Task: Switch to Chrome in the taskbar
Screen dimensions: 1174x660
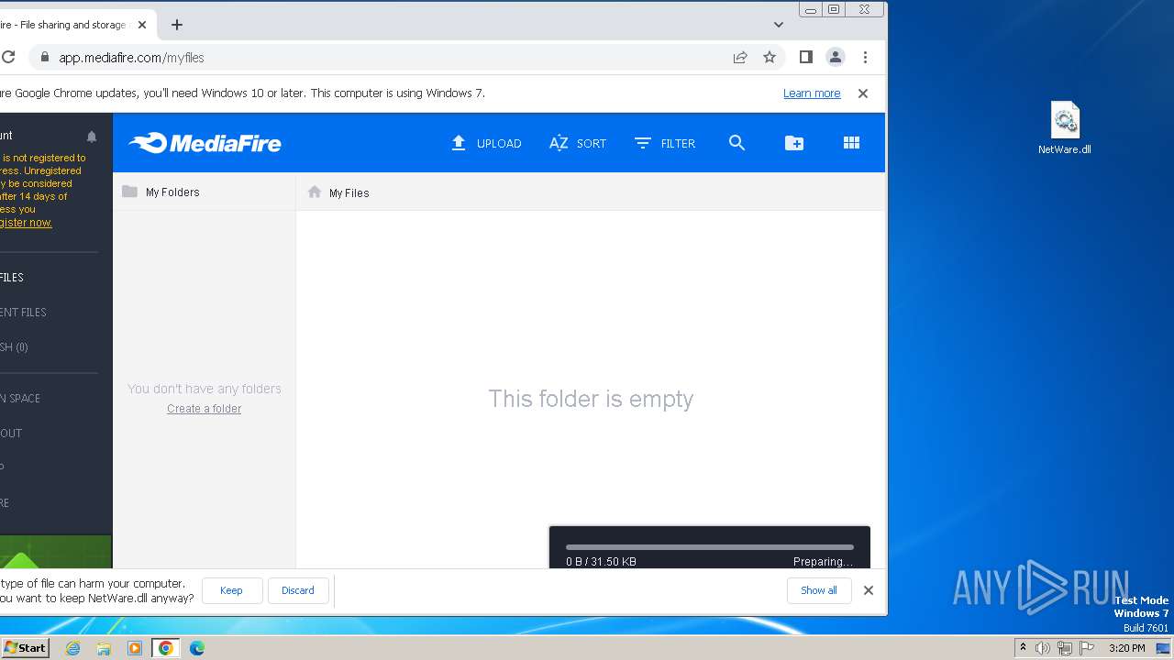Action: [x=166, y=648]
